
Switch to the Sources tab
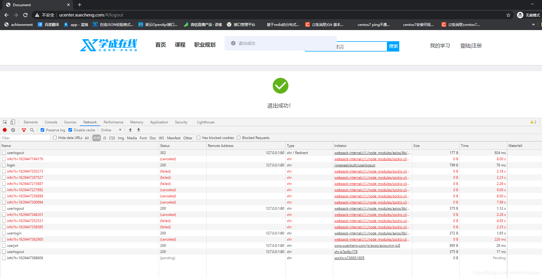click(x=70, y=122)
